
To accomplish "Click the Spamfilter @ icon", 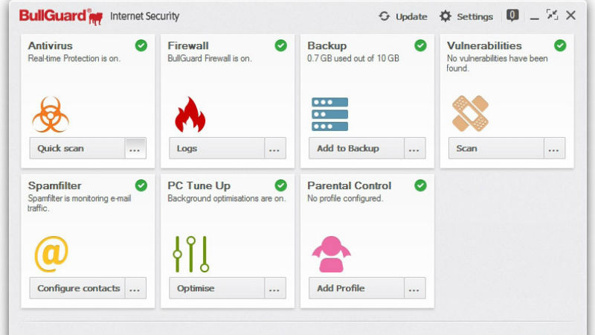I will [51, 254].
